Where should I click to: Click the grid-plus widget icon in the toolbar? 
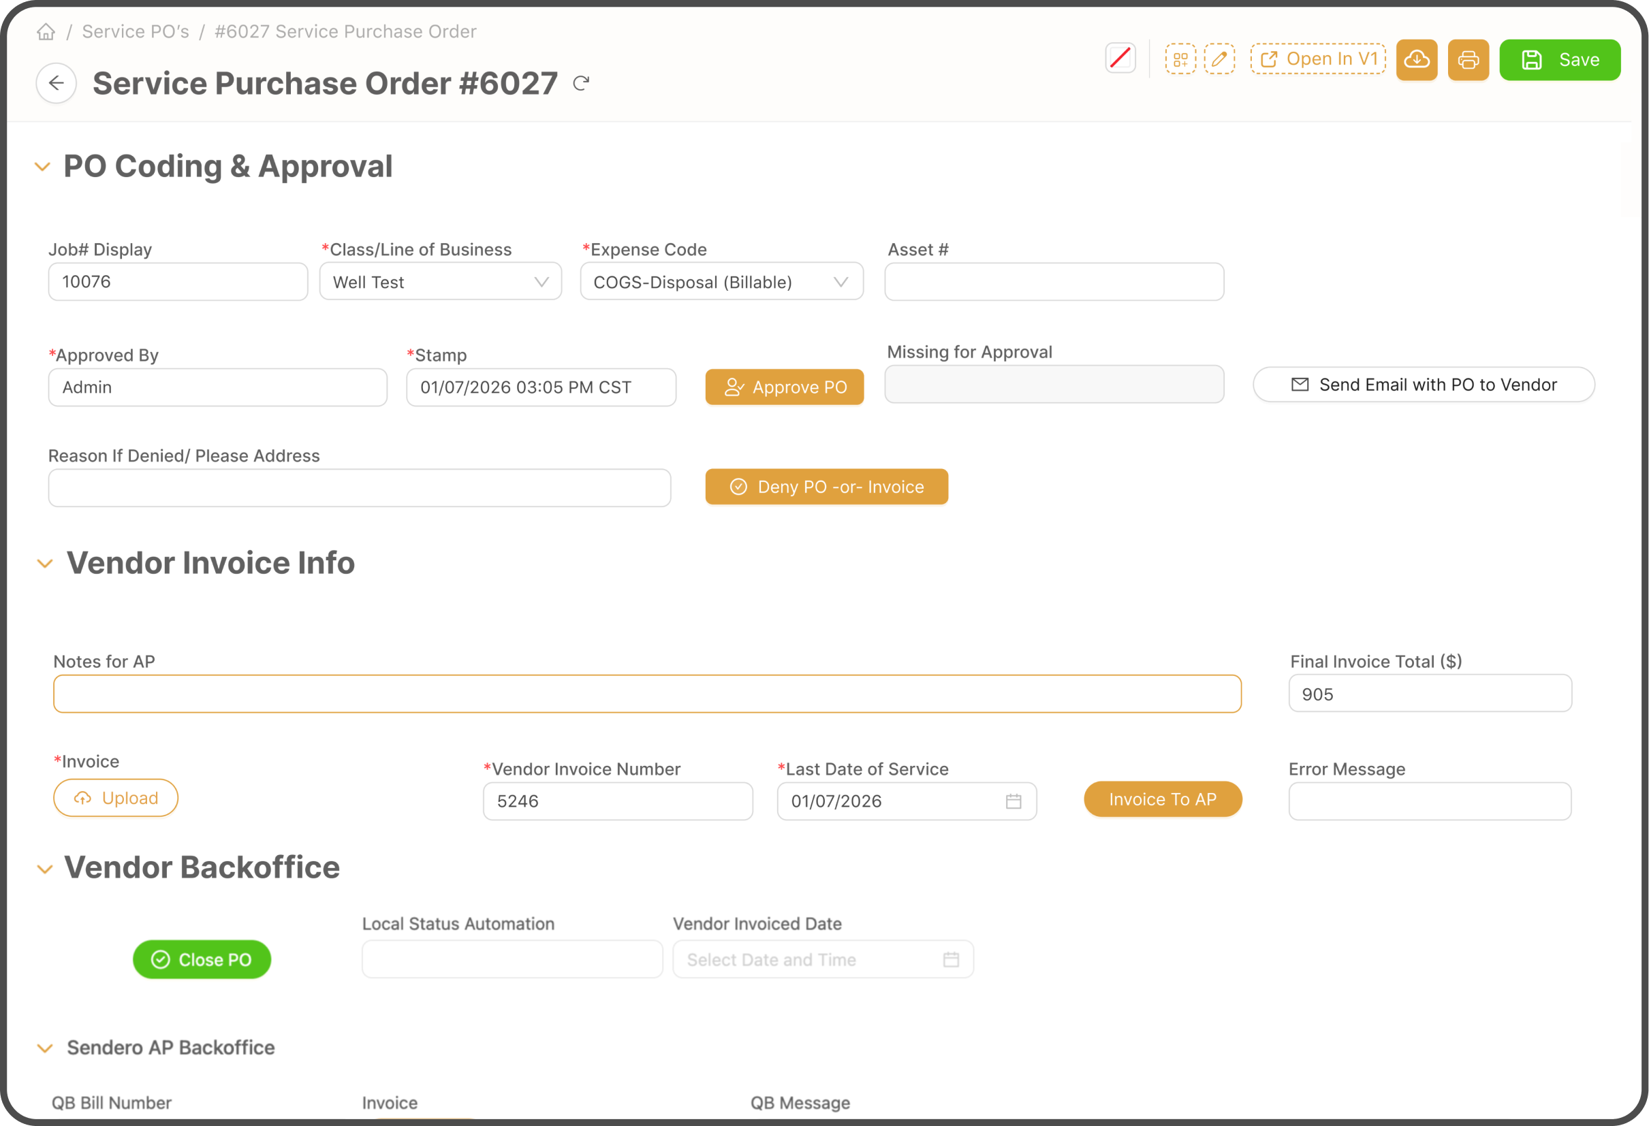(1180, 59)
